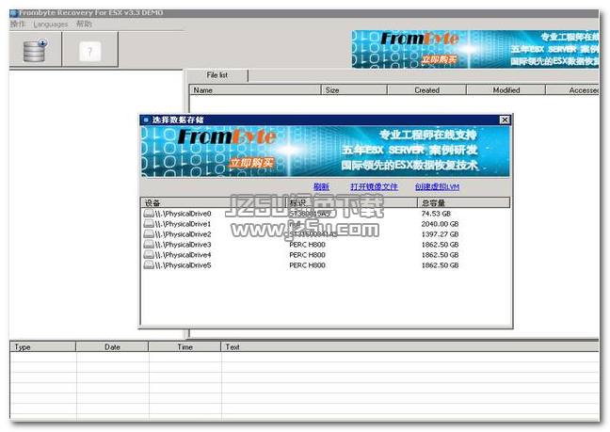Sort file list by Created column
The height and width of the screenshot is (432, 610).
(x=426, y=89)
